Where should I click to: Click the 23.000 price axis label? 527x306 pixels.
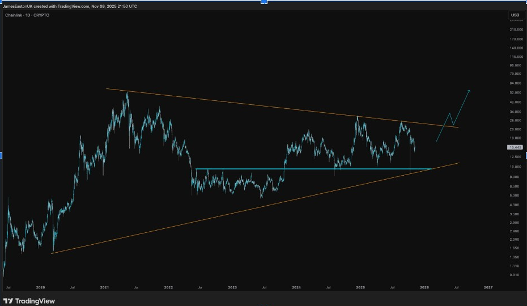click(516, 129)
